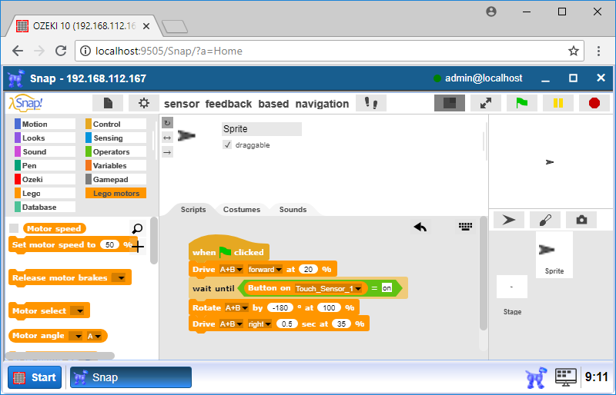Open the right direction dropdown in Drive block
The image size is (616, 395).
point(259,324)
